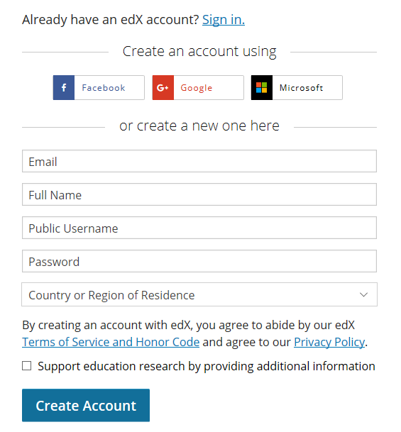
Task: Open the Privacy Policy link
Action: click(x=329, y=342)
